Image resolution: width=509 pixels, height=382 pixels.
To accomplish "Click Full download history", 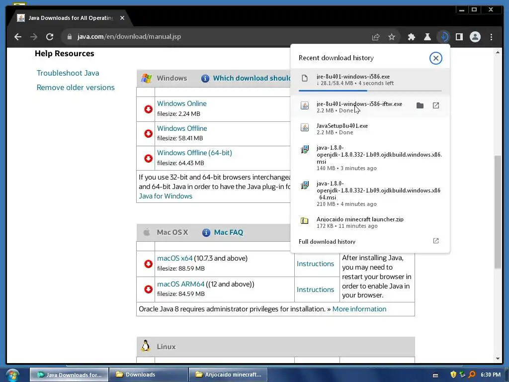I will point(327,242).
